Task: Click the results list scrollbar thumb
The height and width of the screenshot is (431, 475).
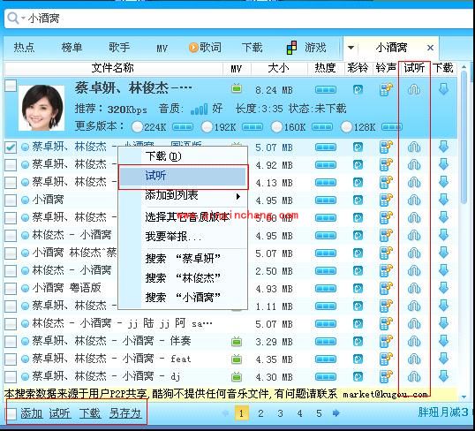Action: pos(464,136)
